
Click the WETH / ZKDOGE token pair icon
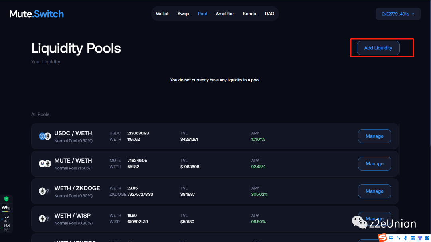pos(44,191)
